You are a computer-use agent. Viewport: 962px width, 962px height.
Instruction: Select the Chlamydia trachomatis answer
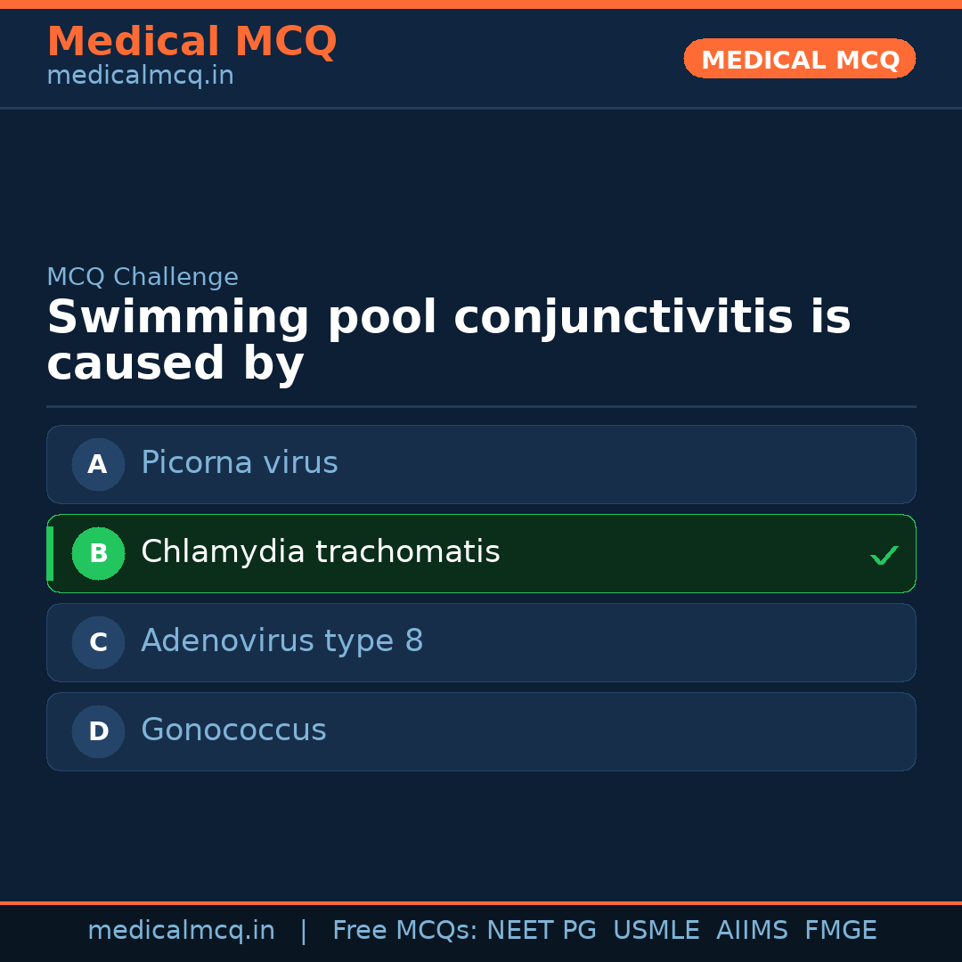321,552
